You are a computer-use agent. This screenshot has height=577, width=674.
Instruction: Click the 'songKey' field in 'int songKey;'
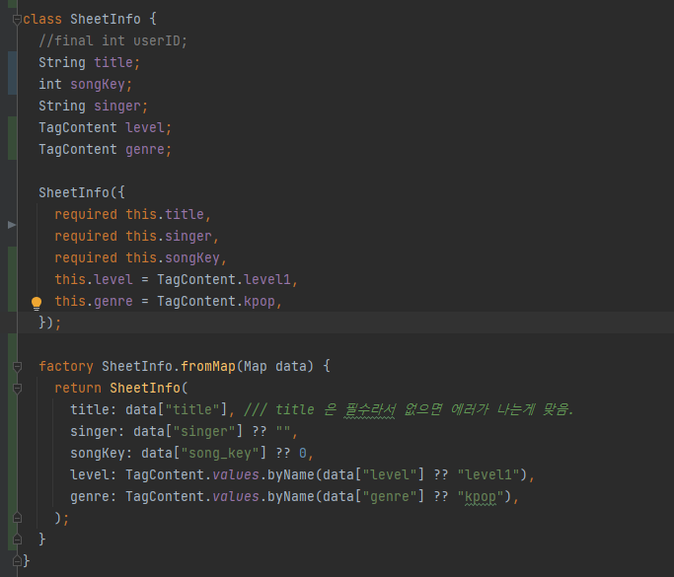point(98,84)
